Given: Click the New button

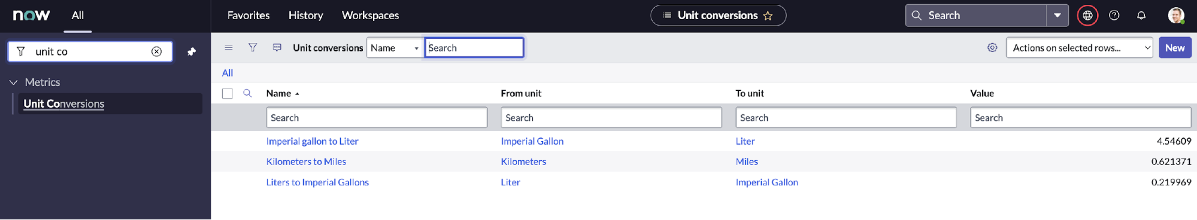Looking at the screenshot, I should coord(1175,48).
